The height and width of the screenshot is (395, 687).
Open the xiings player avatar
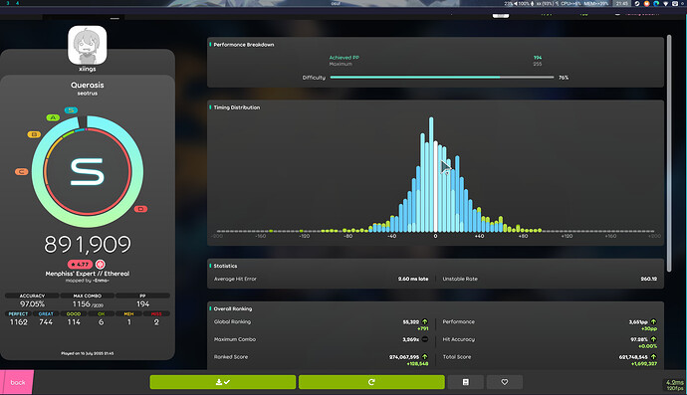(x=88, y=45)
